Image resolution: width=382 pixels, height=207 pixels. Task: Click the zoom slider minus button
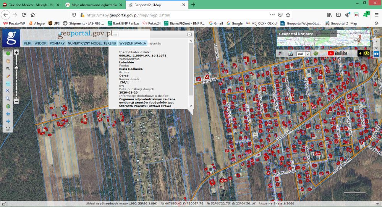(16, 101)
